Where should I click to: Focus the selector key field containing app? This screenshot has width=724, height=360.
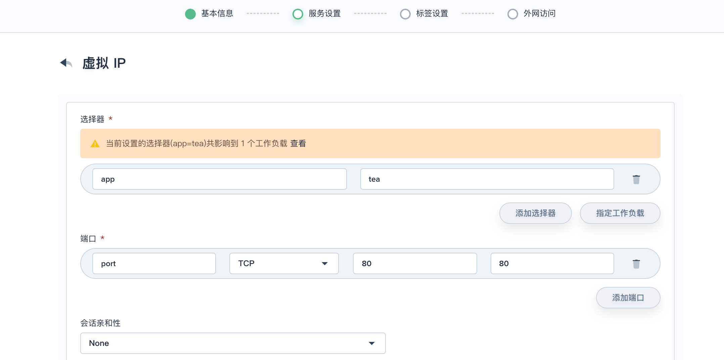click(220, 179)
